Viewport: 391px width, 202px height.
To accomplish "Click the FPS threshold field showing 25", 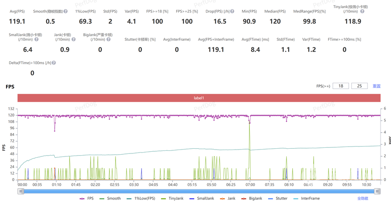I will tap(359, 86).
